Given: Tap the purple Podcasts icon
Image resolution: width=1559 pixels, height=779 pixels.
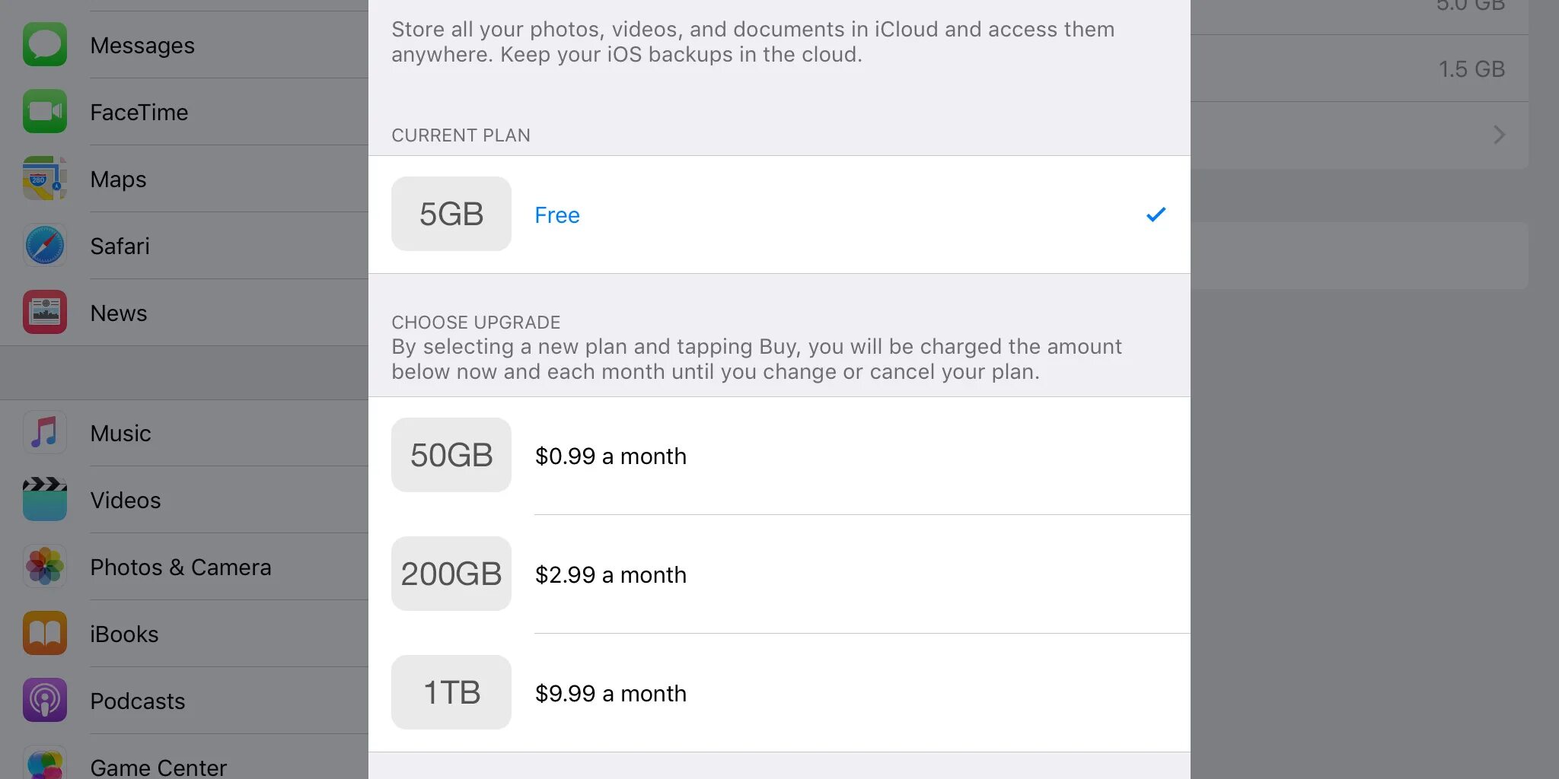Looking at the screenshot, I should (x=45, y=701).
